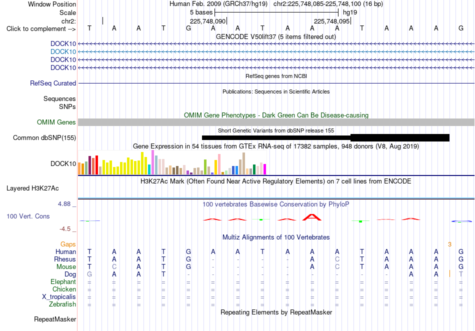Image resolution: width=475 pixels, height=331 pixels.
Task: Open the light-blue DOCK10 transcript label
Action: (63, 52)
